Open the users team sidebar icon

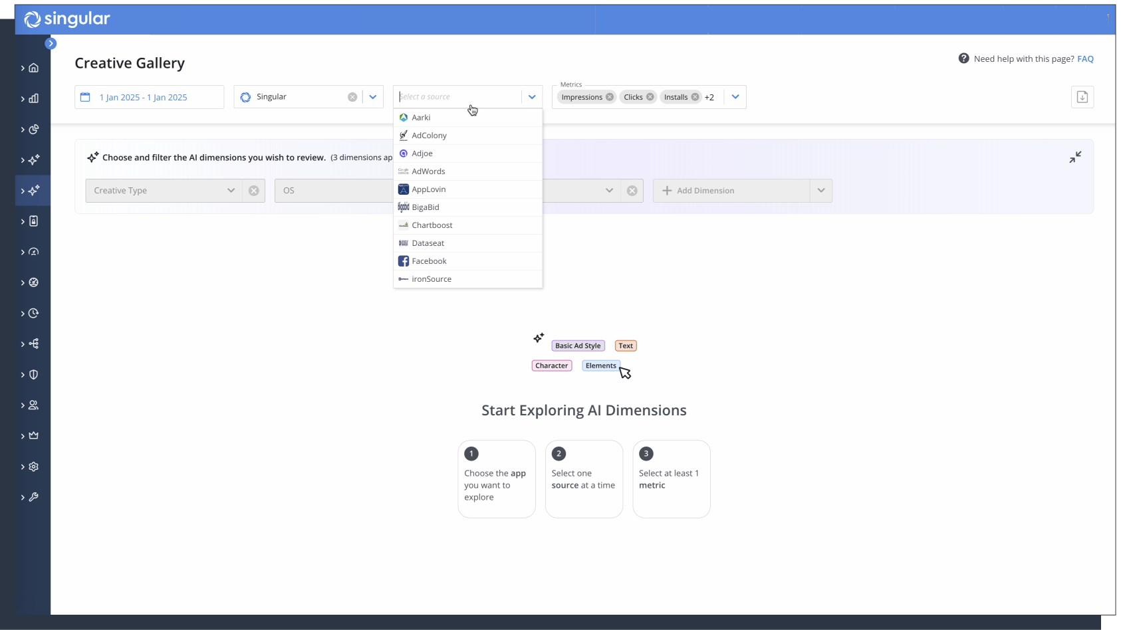pyautogui.click(x=34, y=405)
